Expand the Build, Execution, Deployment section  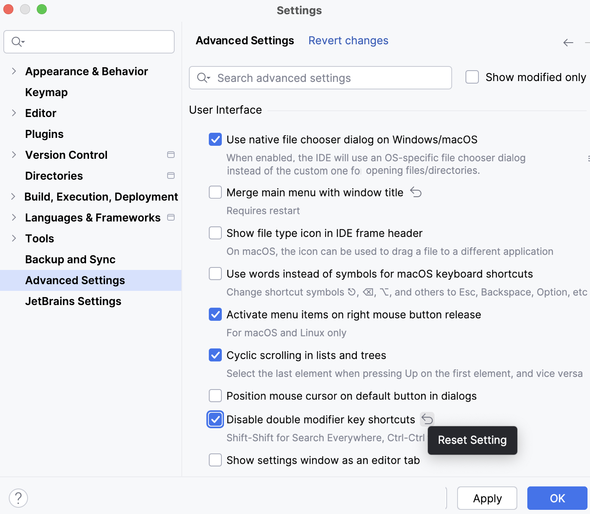[14, 196]
